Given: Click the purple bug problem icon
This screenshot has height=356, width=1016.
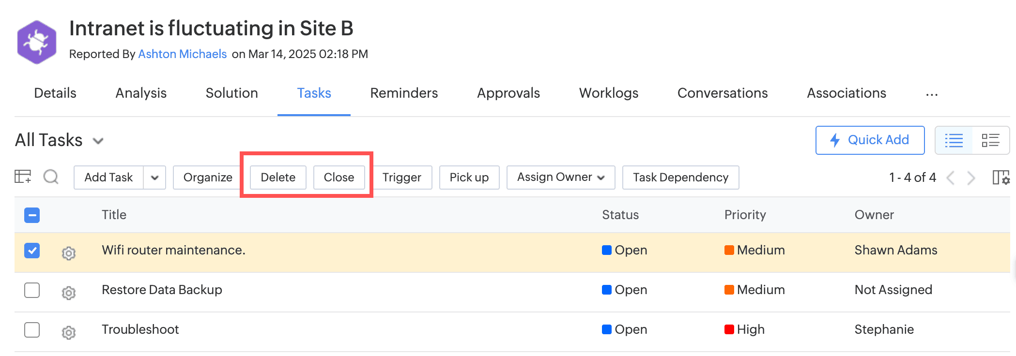Looking at the screenshot, I should point(37,42).
